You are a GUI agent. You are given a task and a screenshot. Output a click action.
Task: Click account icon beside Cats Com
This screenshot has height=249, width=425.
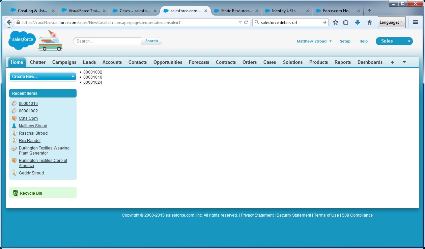(14, 118)
